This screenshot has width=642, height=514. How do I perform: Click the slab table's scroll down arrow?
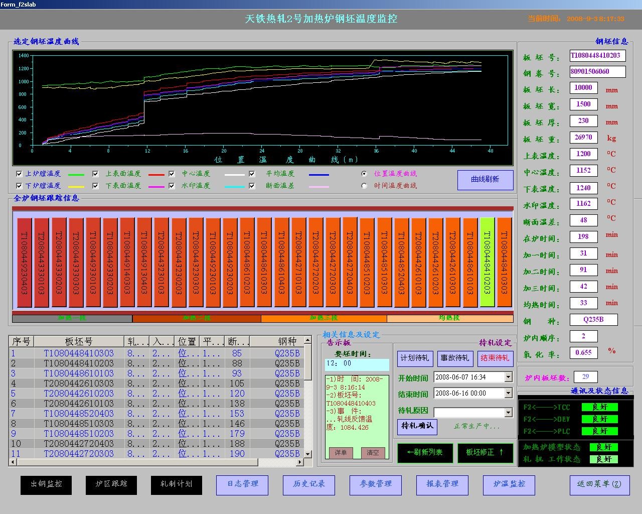tap(308, 454)
